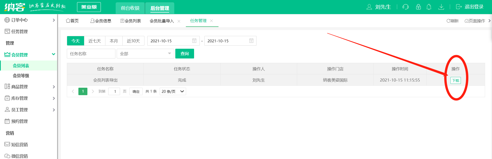Click the 完成 status cell
The image size is (492, 159).
tap(182, 80)
